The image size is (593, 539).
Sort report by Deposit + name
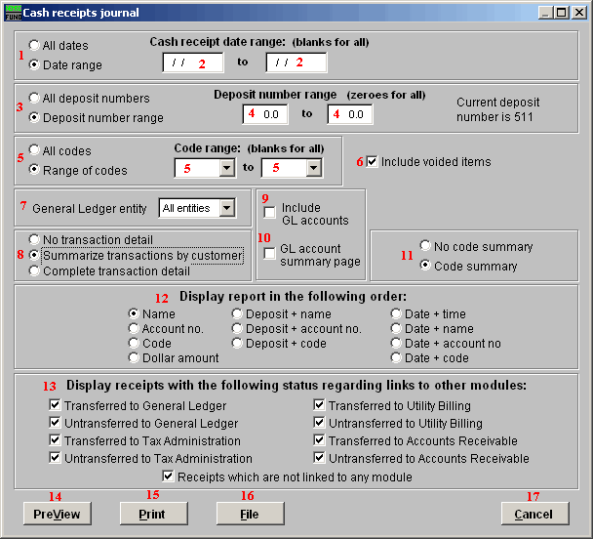[x=237, y=314]
